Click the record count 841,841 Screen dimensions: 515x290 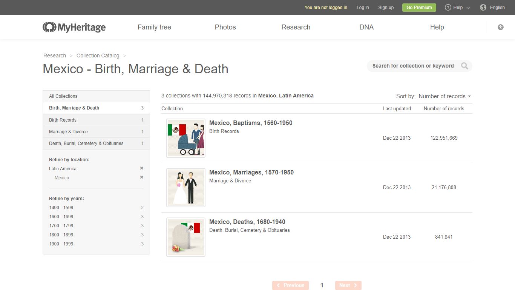(444, 237)
